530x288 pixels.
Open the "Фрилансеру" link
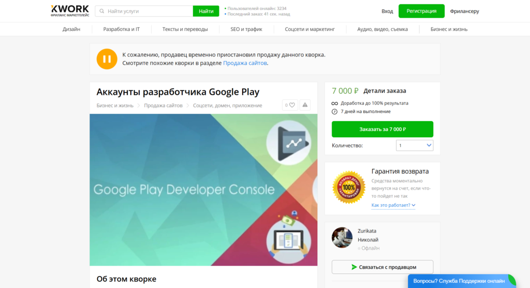[464, 11]
